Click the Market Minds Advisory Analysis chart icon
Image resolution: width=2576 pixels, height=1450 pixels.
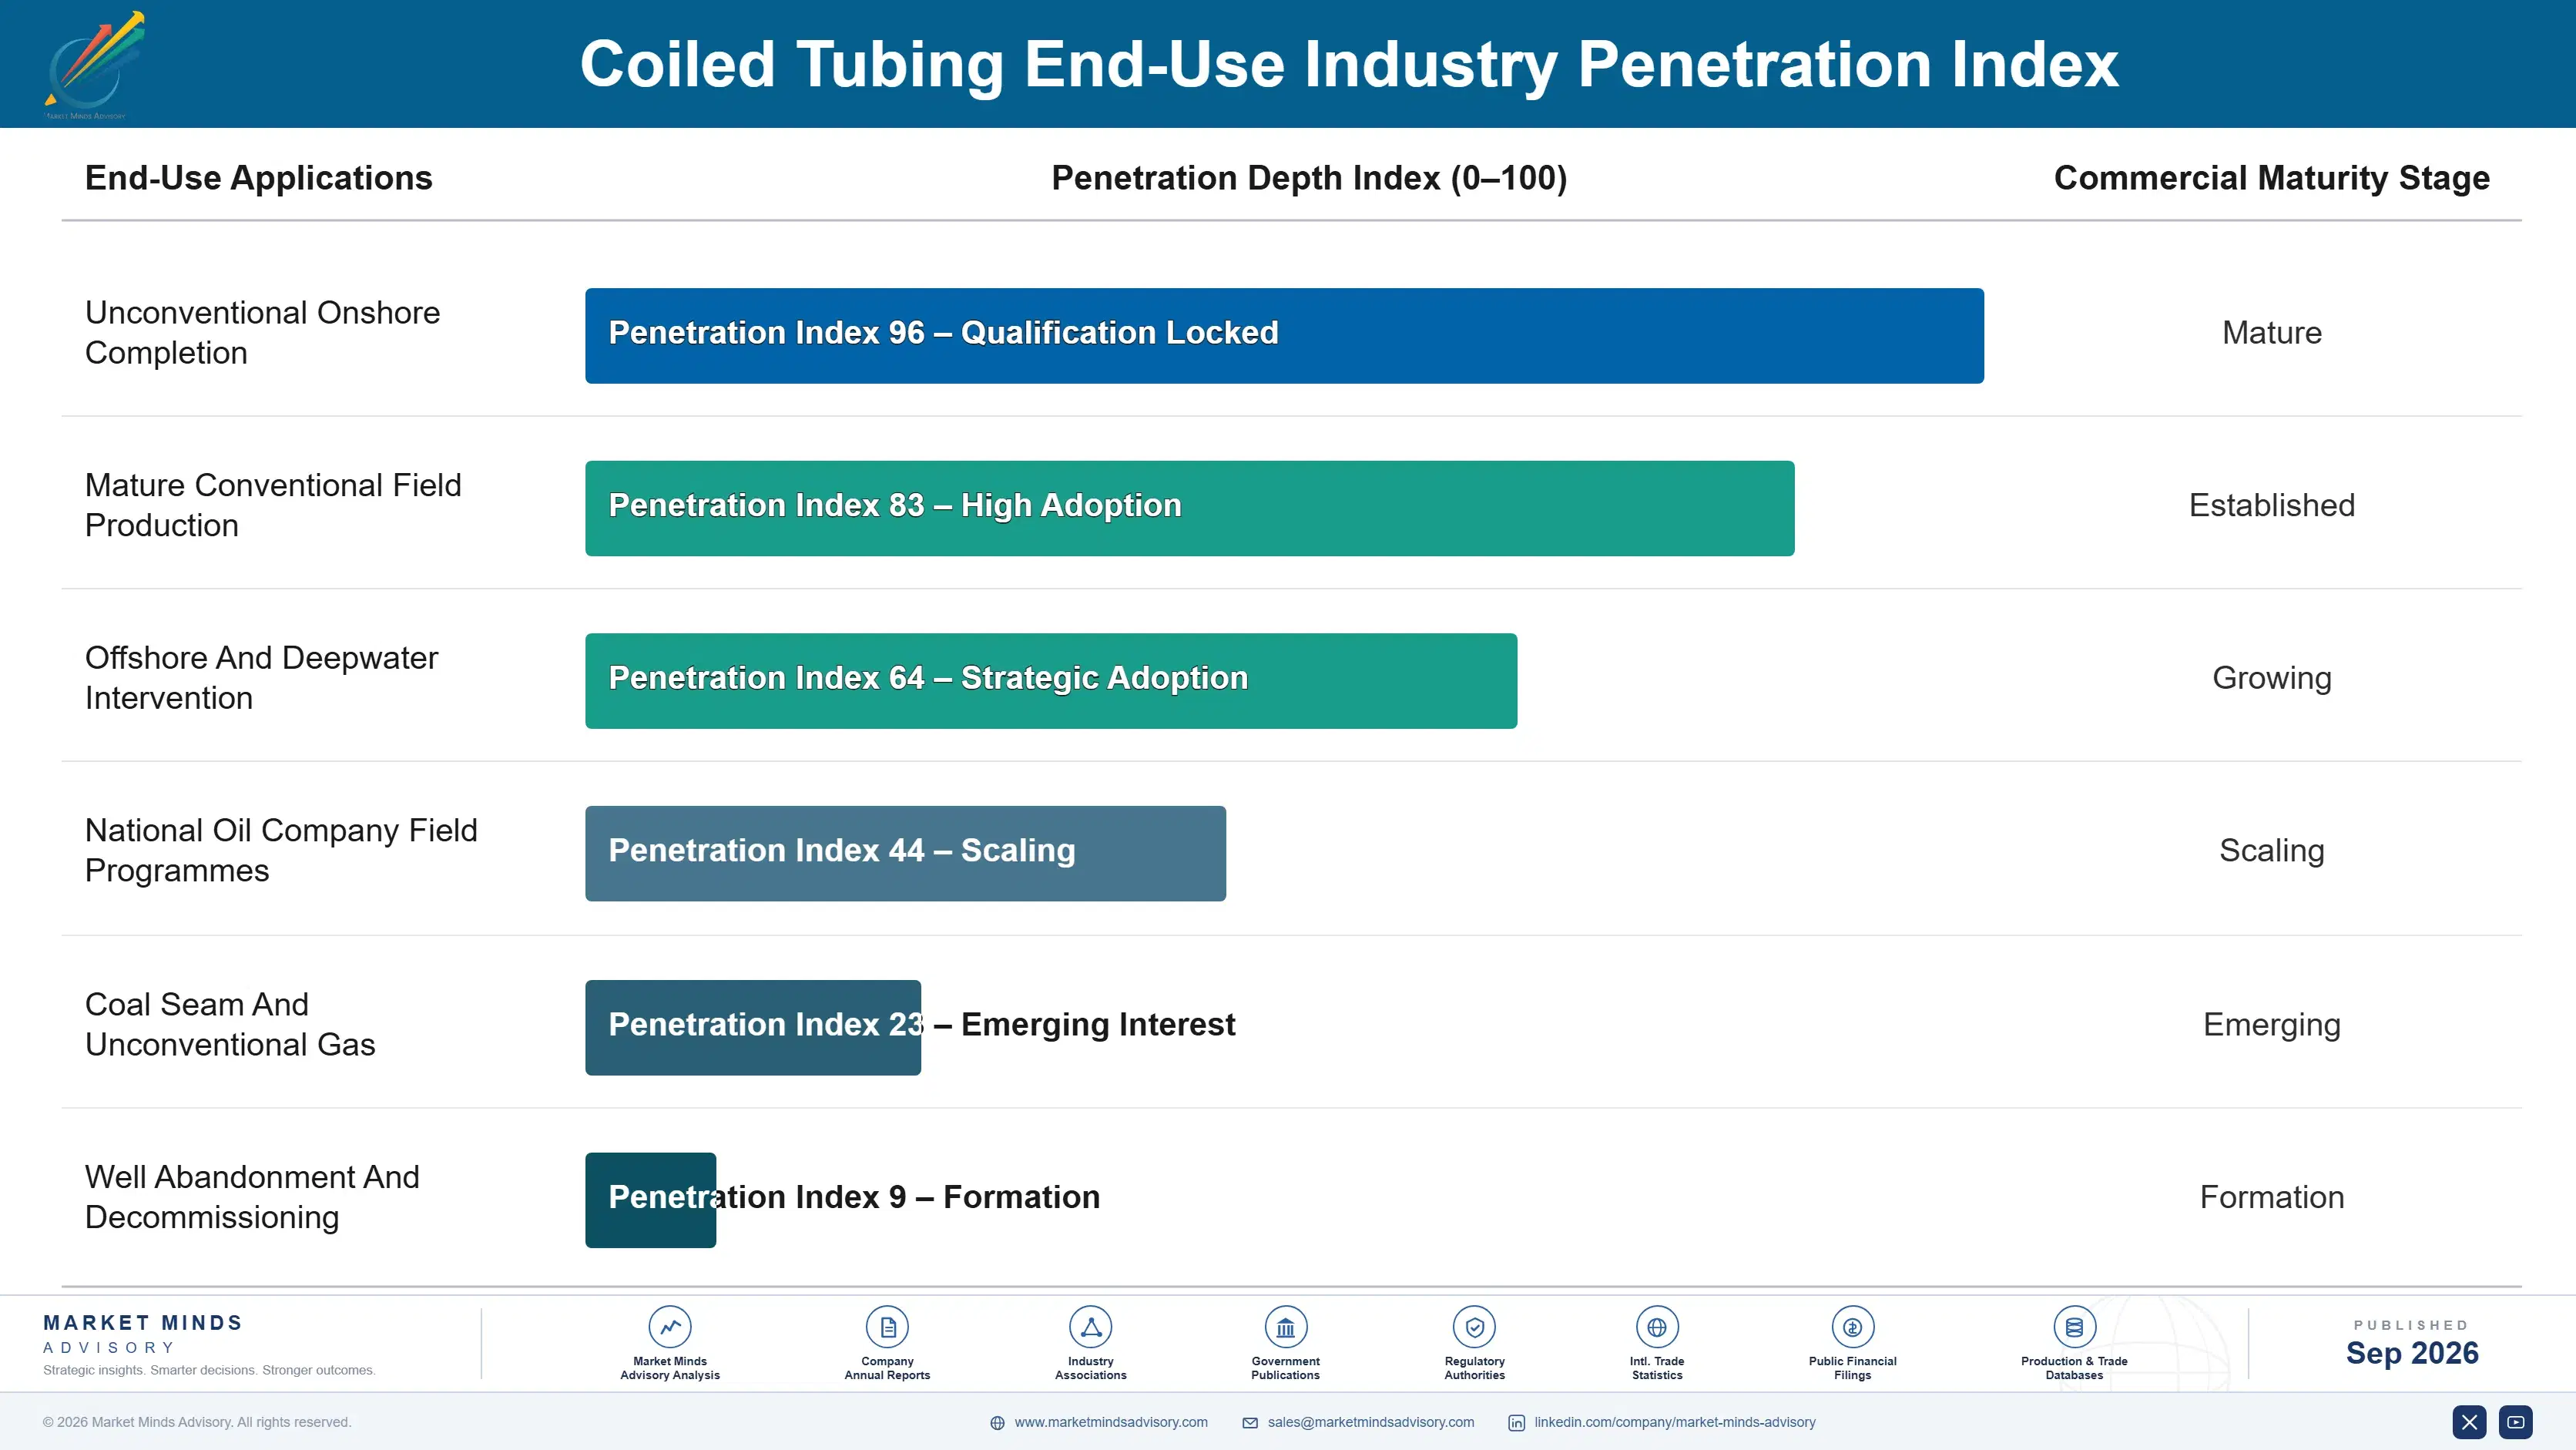click(670, 1327)
